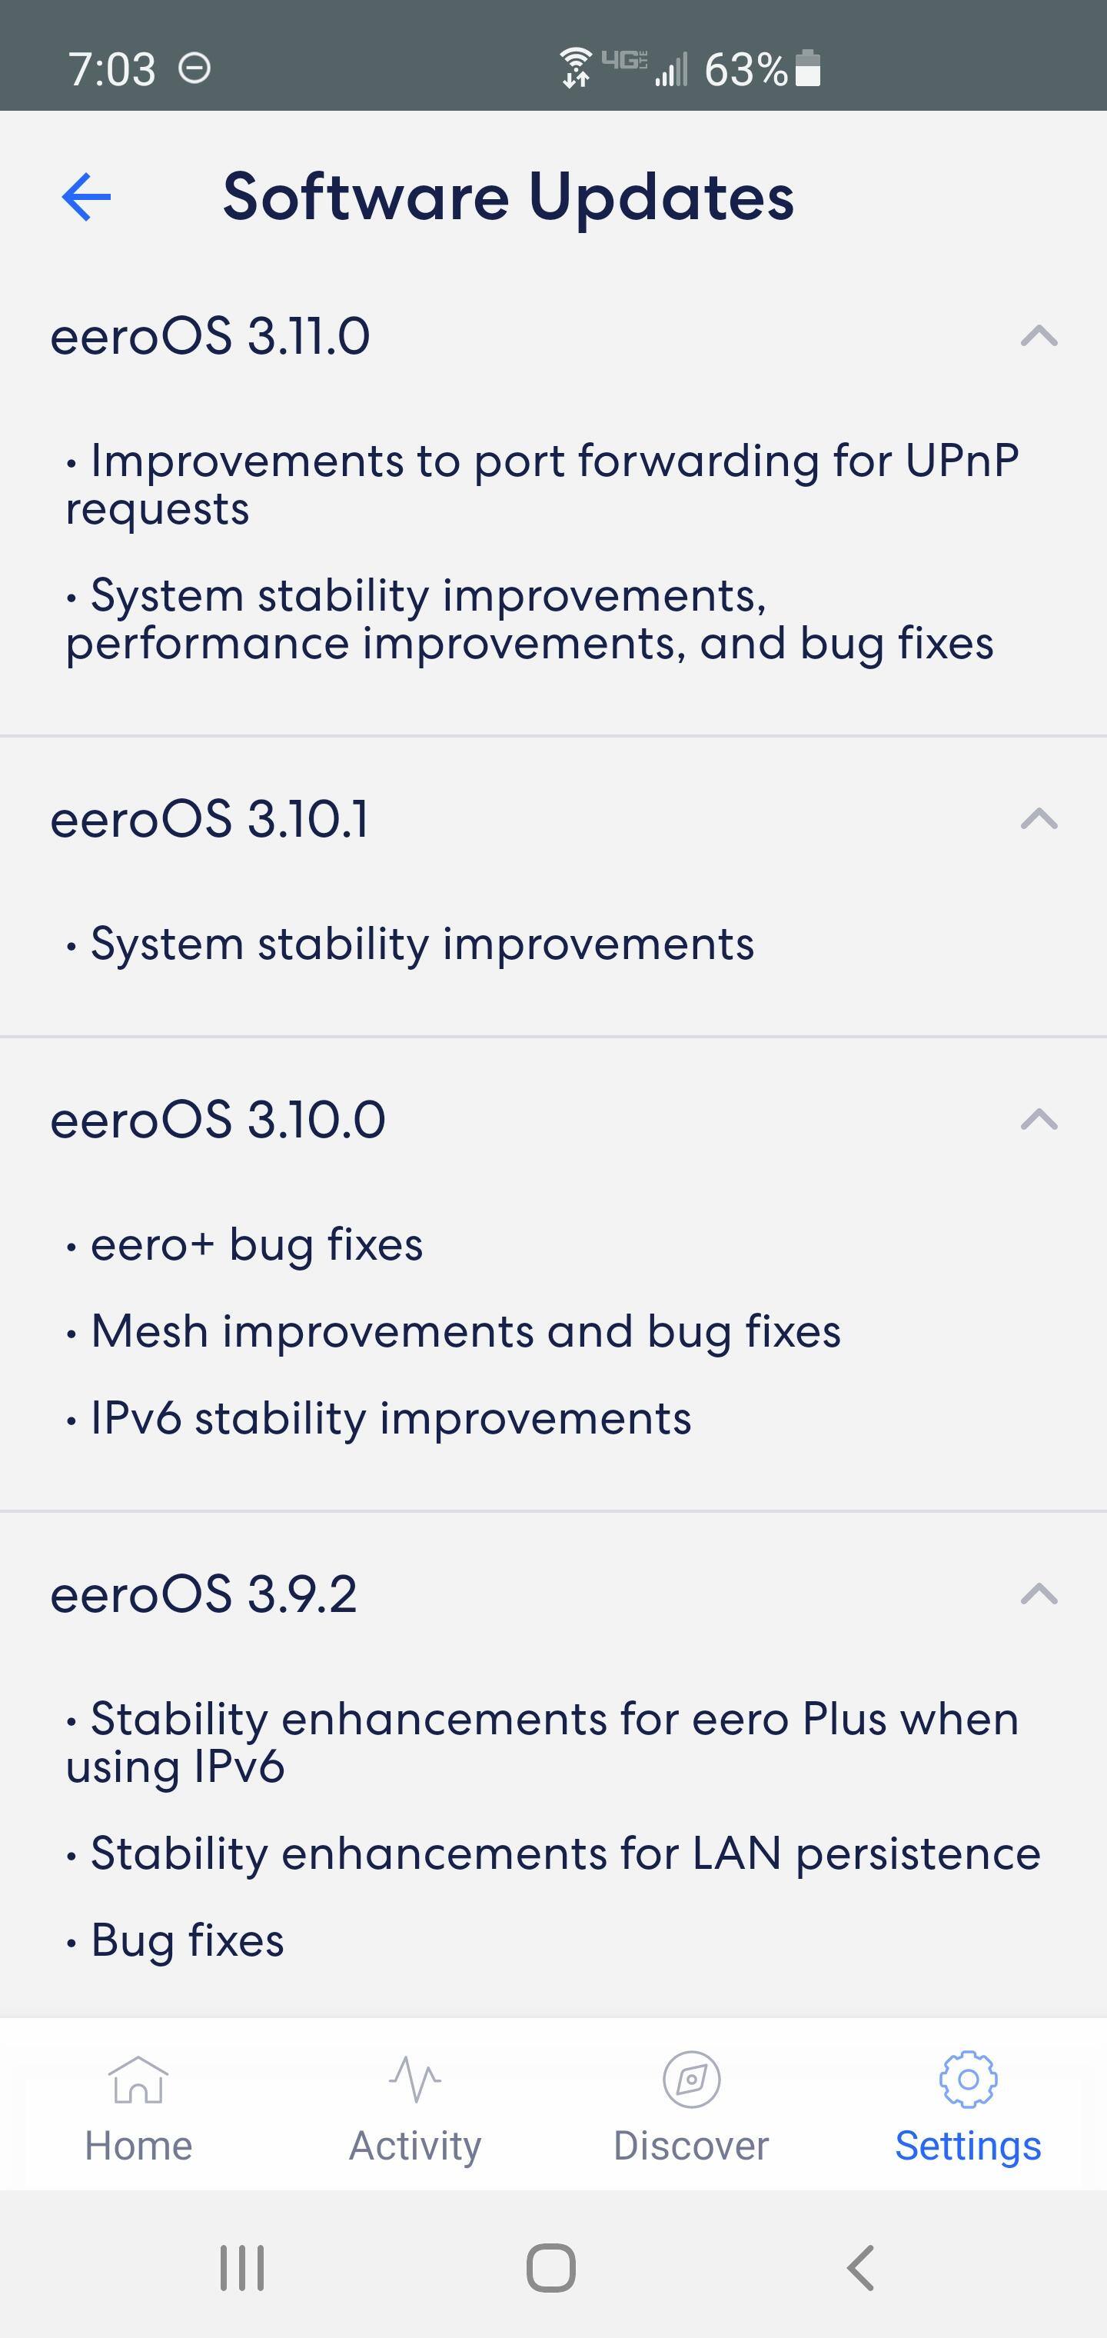Tap the Home house icon
This screenshot has height=2338, width=1107.
(x=138, y=2078)
